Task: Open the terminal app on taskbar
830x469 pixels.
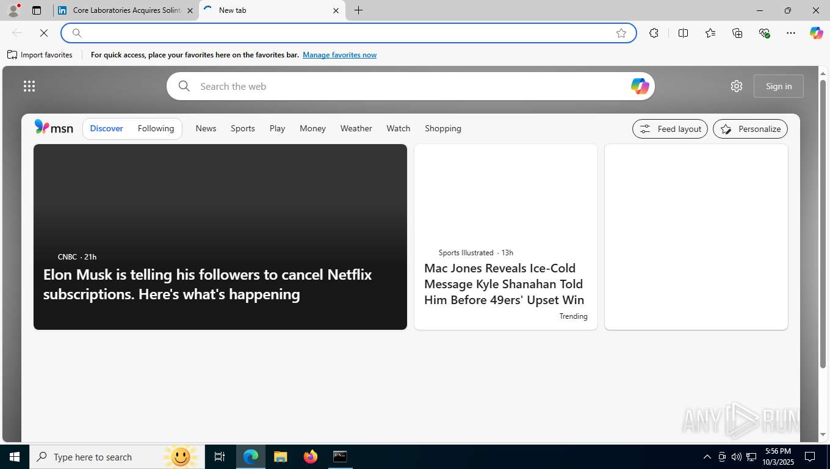Action: pyautogui.click(x=340, y=457)
